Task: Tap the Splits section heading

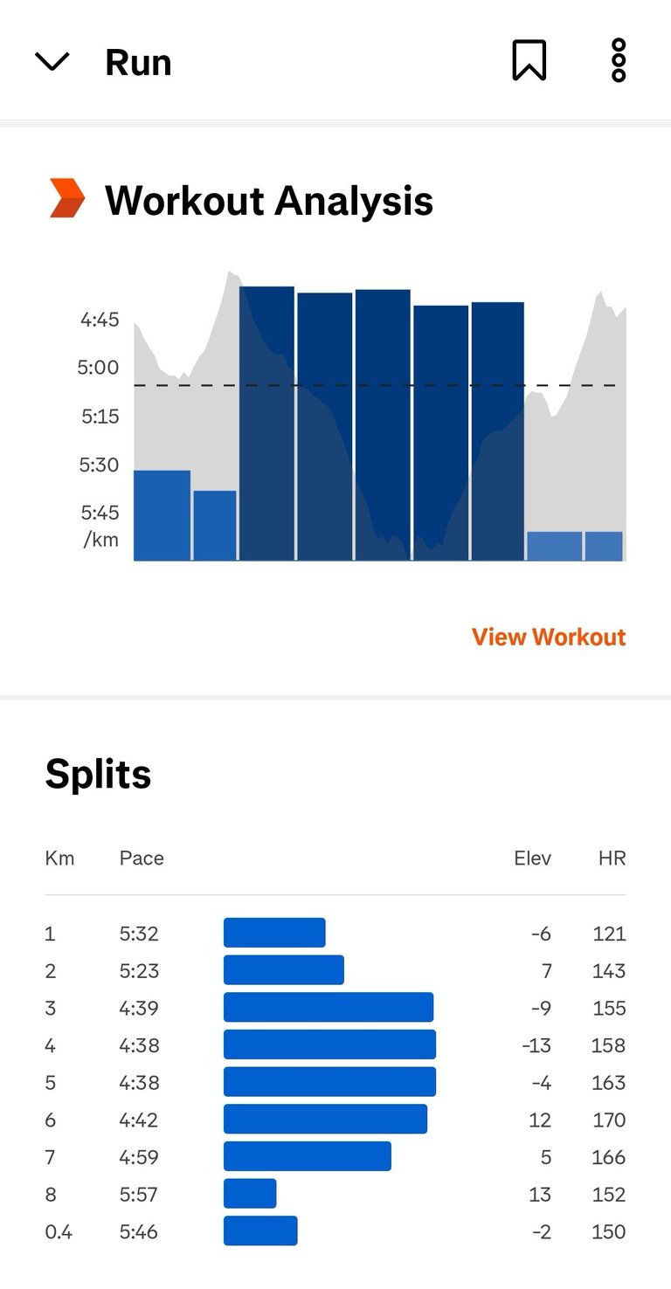Action: pyautogui.click(x=98, y=774)
